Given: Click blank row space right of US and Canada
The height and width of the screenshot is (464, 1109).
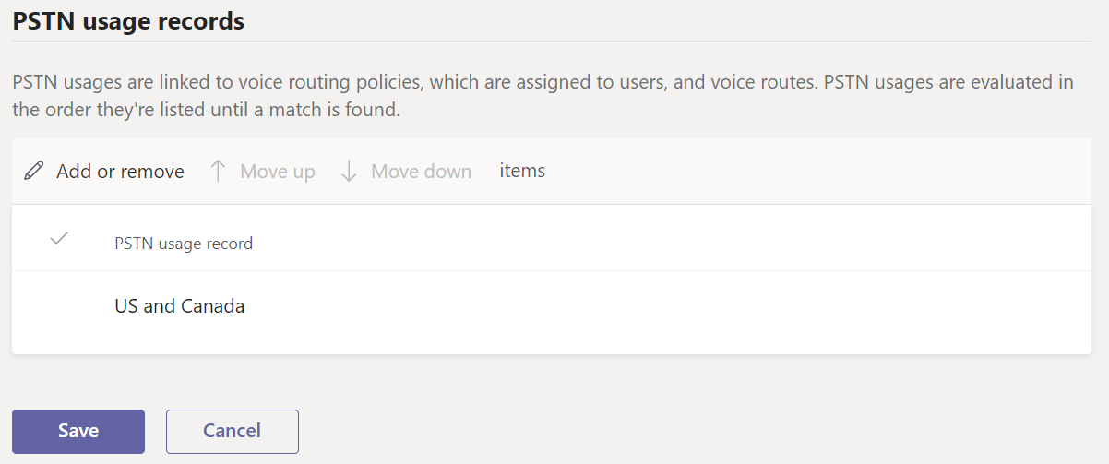Looking at the screenshot, I should pos(646,306).
